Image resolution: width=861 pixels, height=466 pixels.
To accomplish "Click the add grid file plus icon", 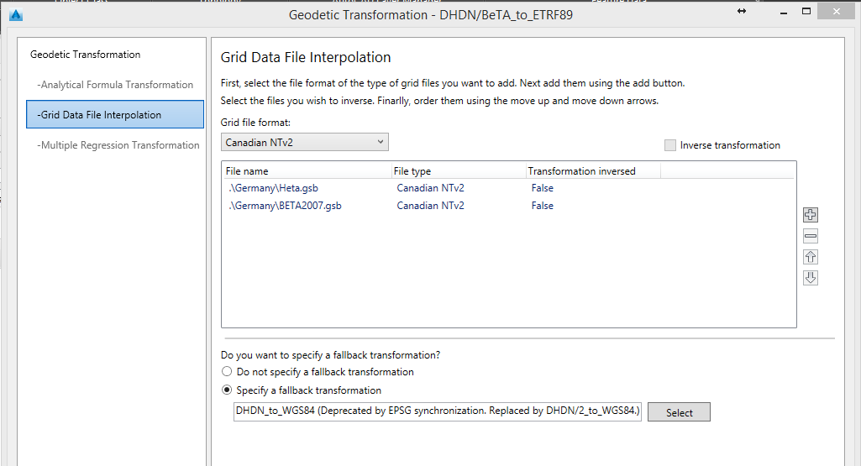I will [810, 215].
